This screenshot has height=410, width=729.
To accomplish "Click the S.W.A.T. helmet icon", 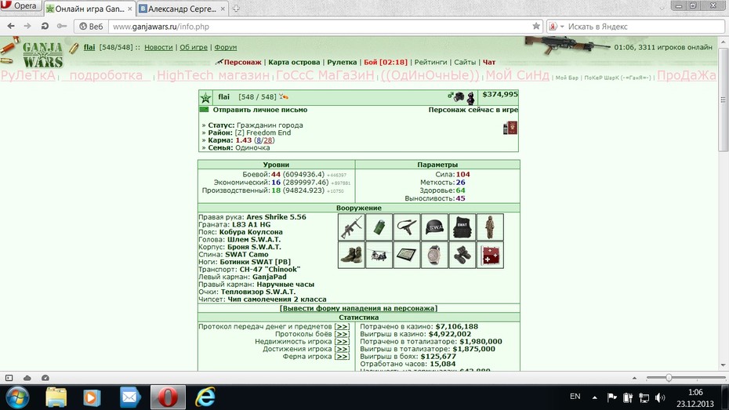I will pyautogui.click(x=435, y=227).
